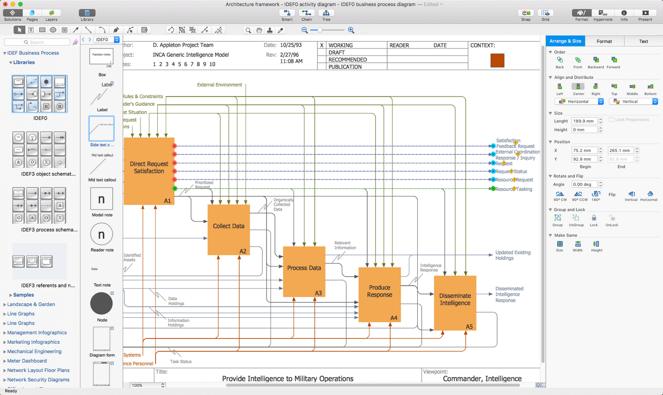Click Make Same Width button

[x=578, y=244]
